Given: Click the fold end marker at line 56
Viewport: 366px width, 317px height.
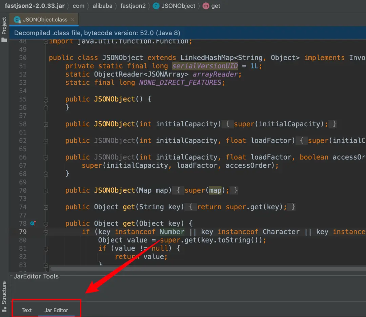Looking at the screenshot, I should pos(46,108).
